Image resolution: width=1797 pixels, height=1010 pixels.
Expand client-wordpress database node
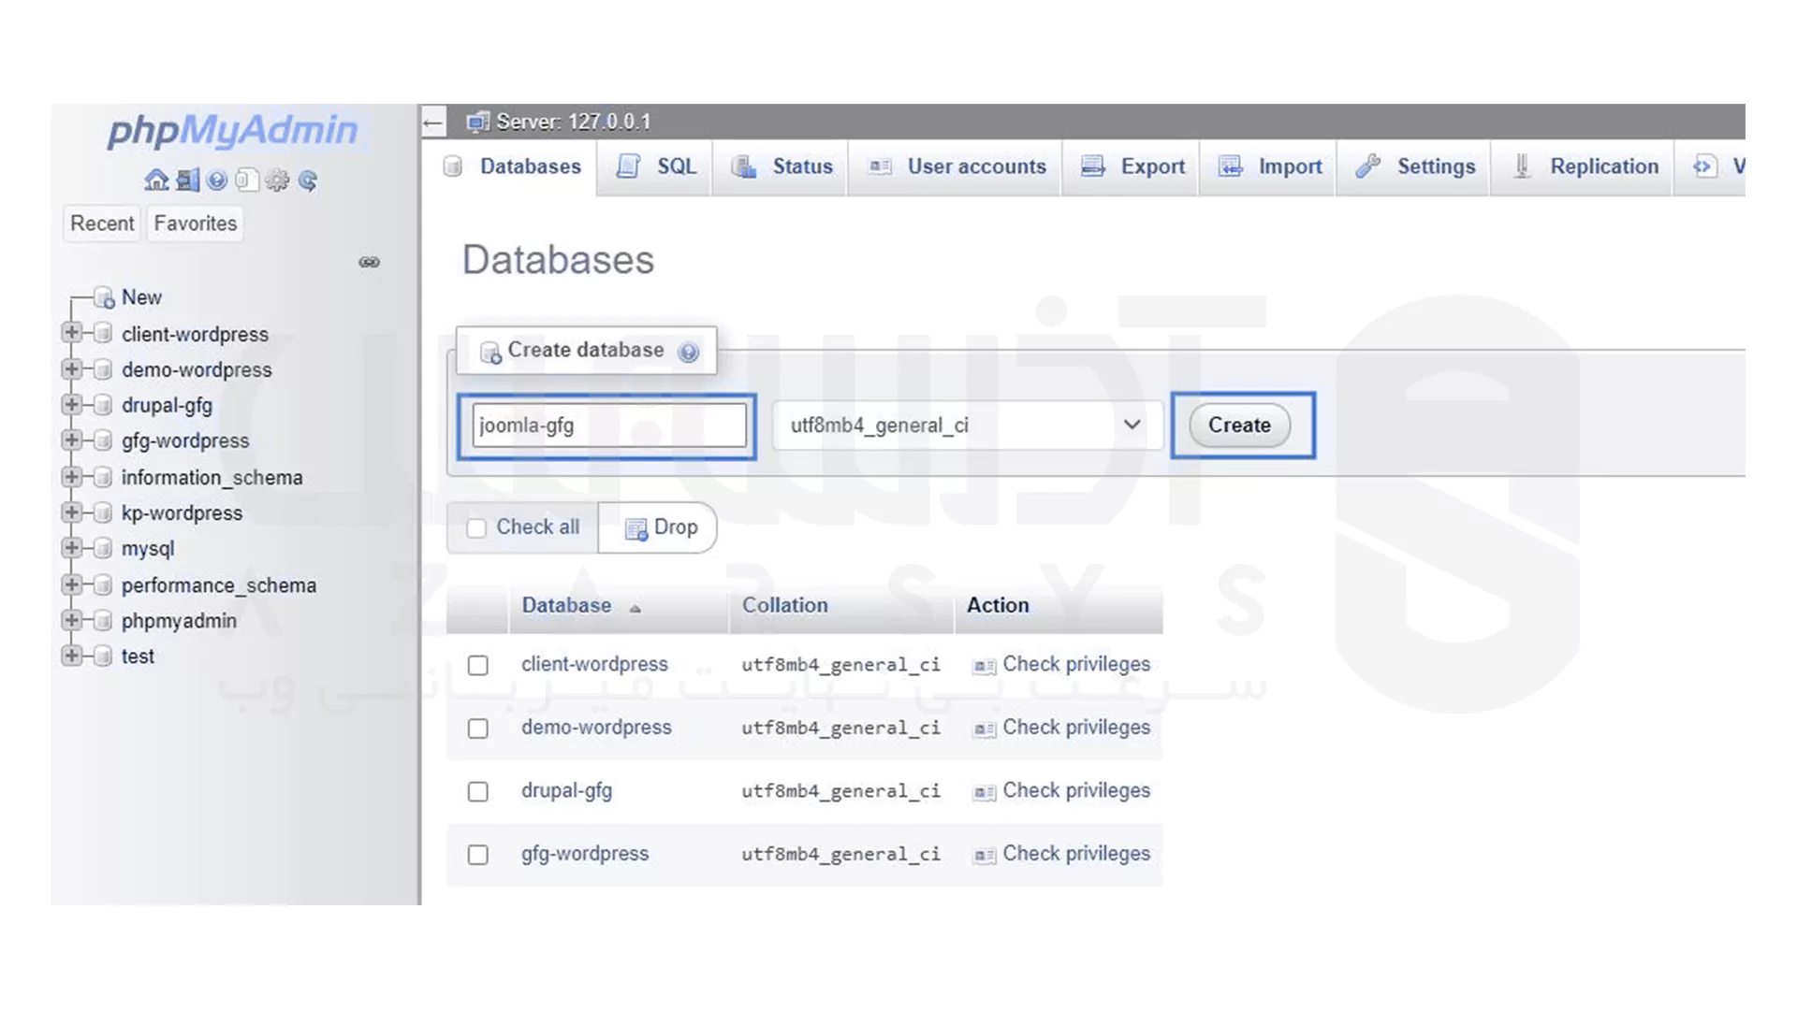(71, 333)
